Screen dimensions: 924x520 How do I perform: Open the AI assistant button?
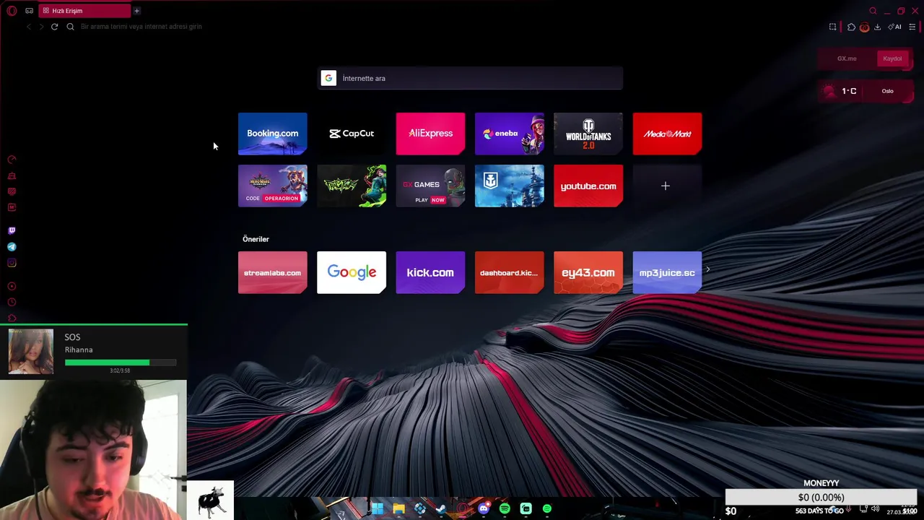click(895, 27)
